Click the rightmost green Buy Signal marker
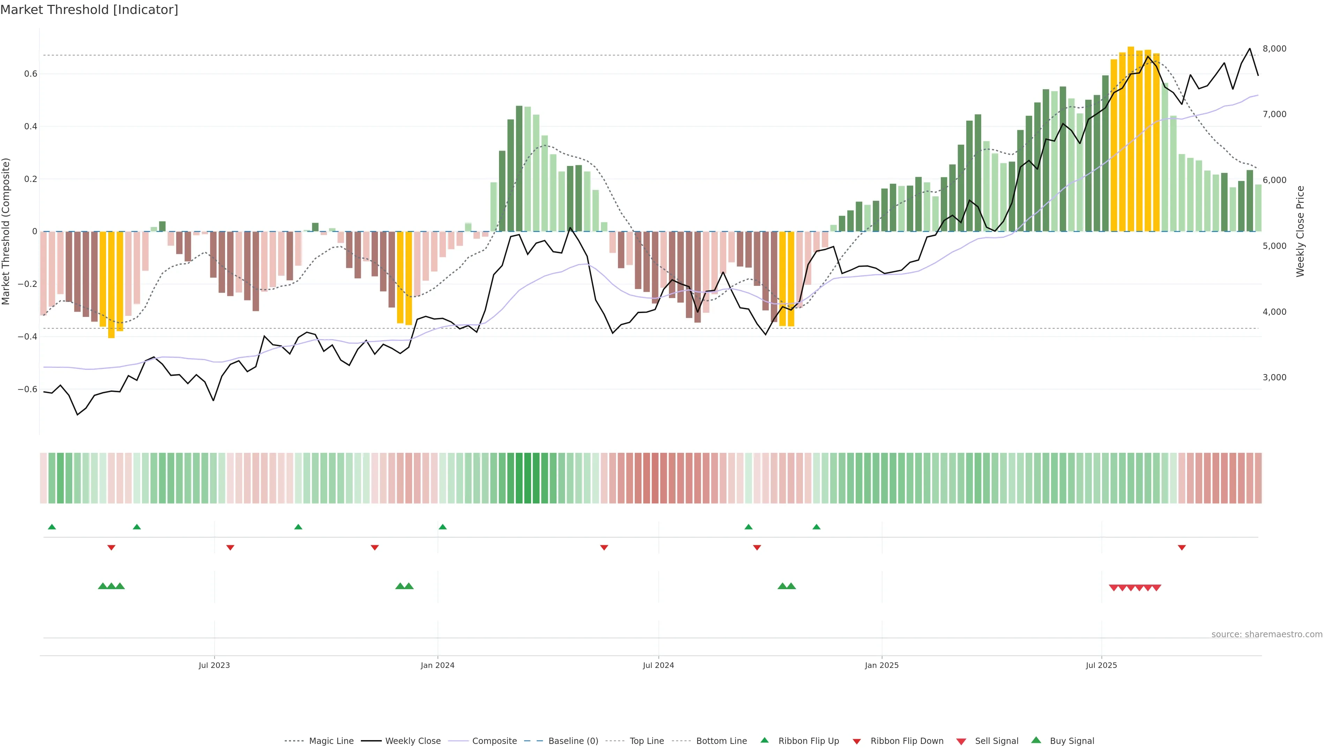Viewport: 1340px width, 753px height. pyautogui.click(x=791, y=586)
